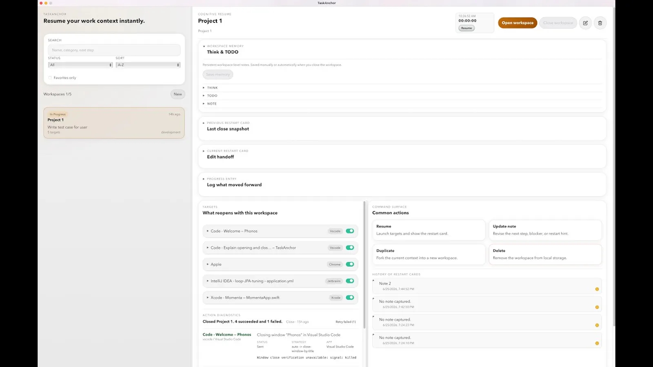The image size is (653, 367).
Task: Click the 'Closed Project 1. 4 succeeded' summary
Action: click(242, 321)
